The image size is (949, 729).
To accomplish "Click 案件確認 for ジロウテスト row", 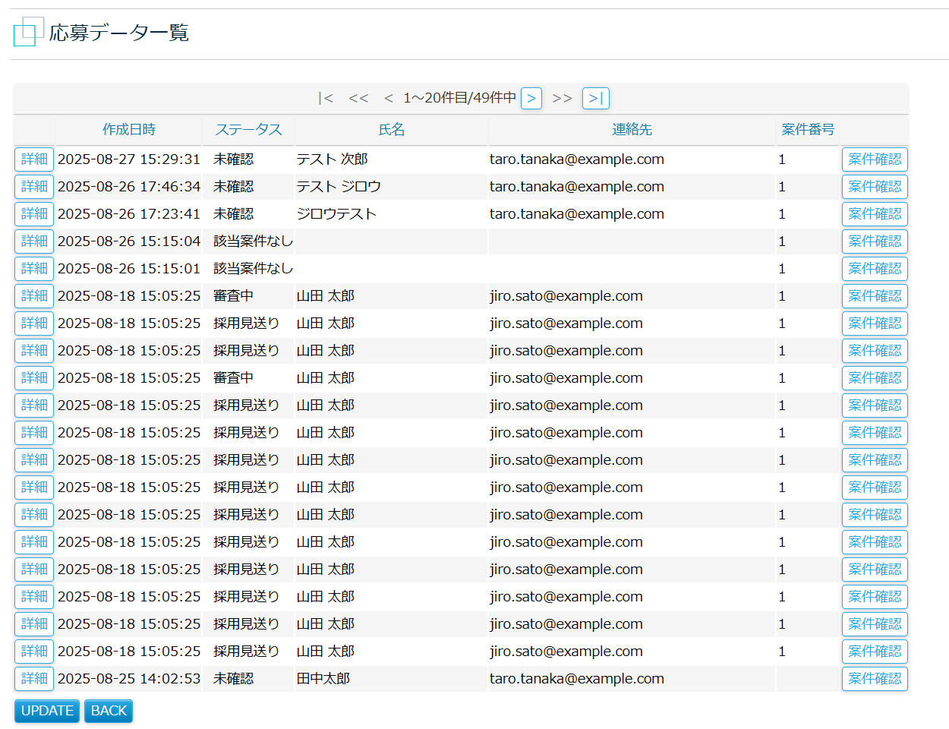I will tap(875, 214).
